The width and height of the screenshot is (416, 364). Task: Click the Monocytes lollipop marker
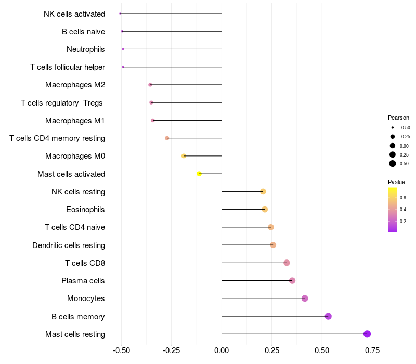[x=305, y=298]
